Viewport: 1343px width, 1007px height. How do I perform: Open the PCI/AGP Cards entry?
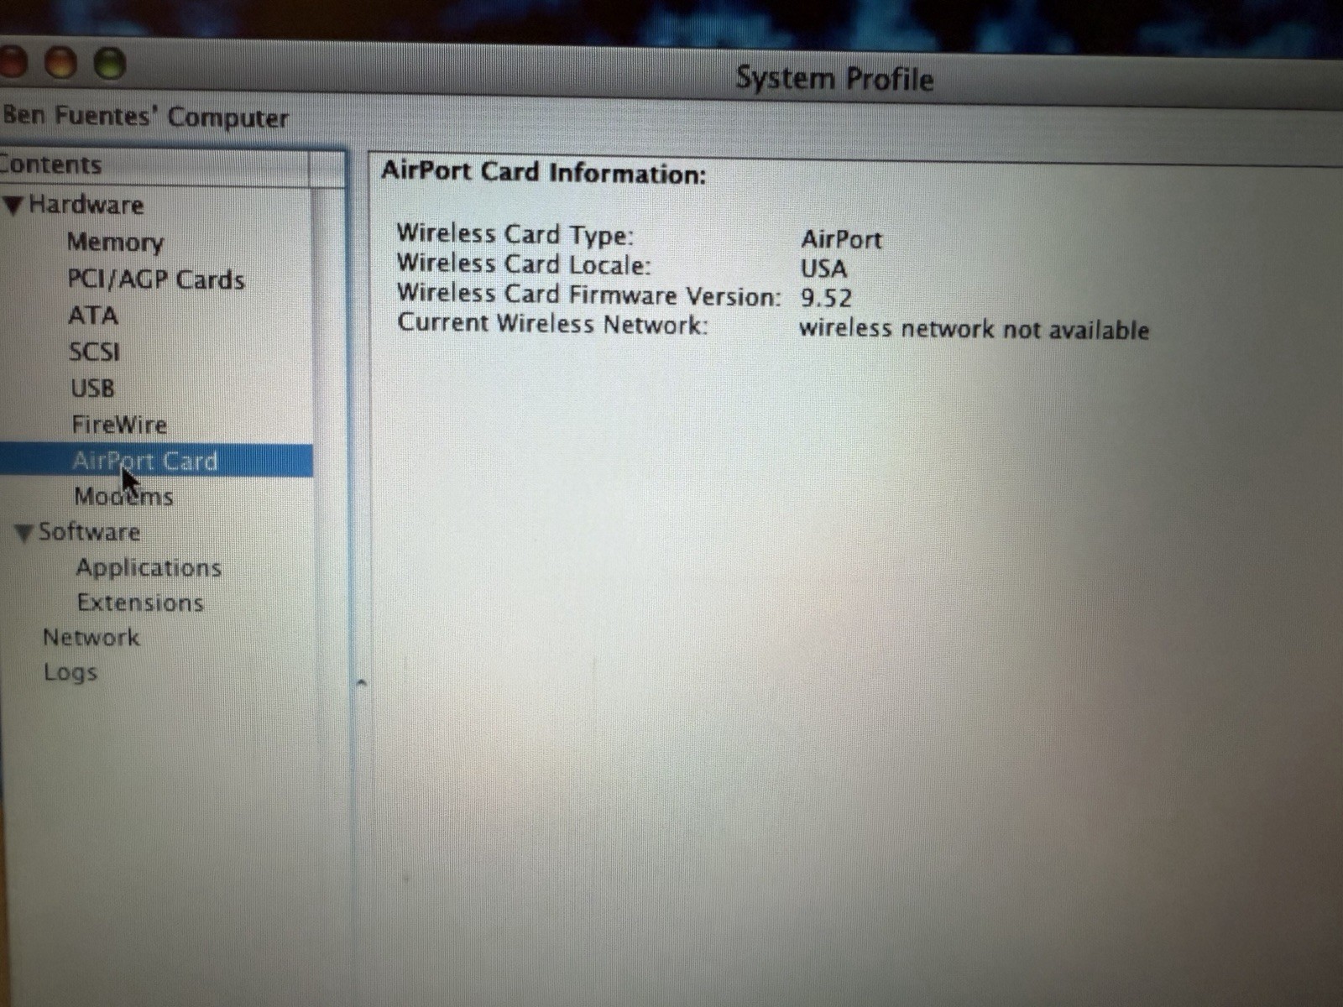pos(156,279)
